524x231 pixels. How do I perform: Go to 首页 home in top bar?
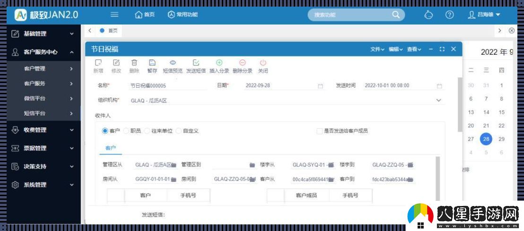pos(145,14)
